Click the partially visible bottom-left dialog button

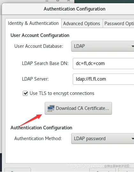tap(18, 170)
